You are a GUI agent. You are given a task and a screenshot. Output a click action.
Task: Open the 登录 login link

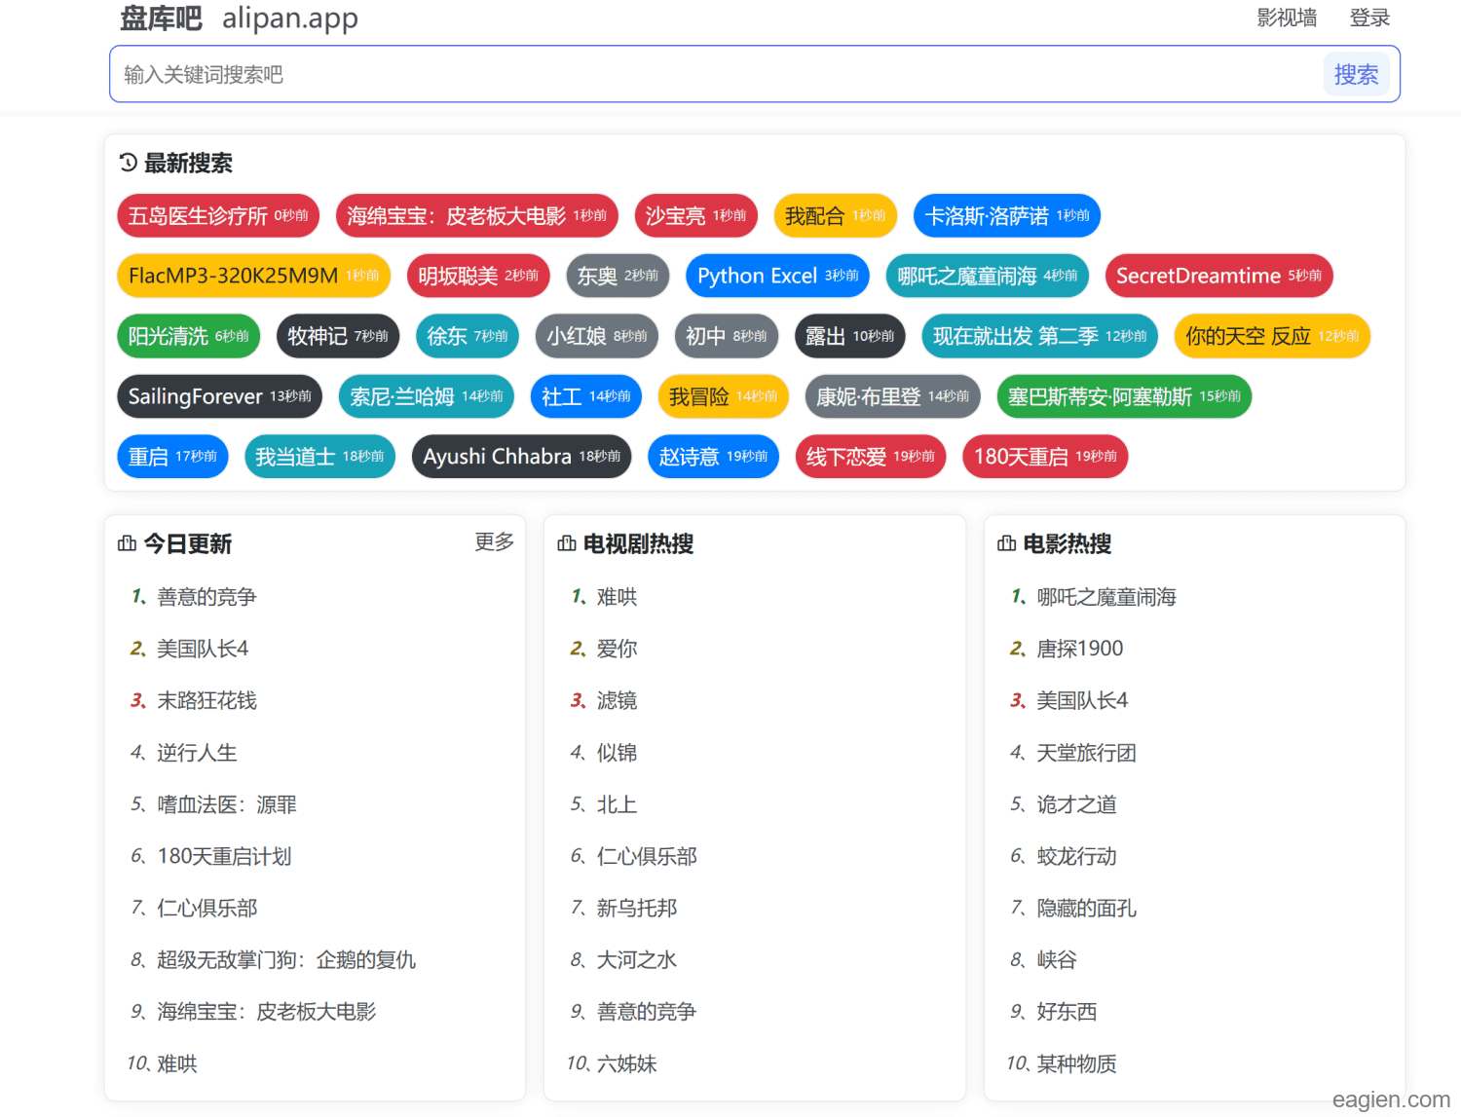[x=1368, y=19]
